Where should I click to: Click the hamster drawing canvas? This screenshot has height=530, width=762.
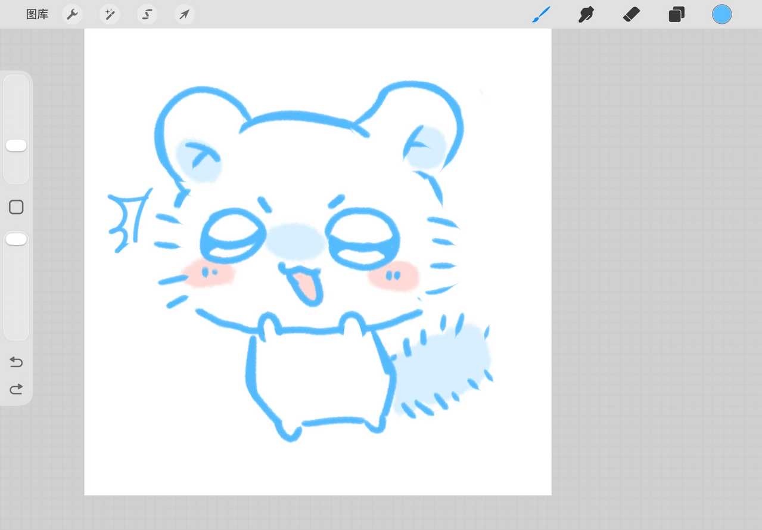click(318, 262)
